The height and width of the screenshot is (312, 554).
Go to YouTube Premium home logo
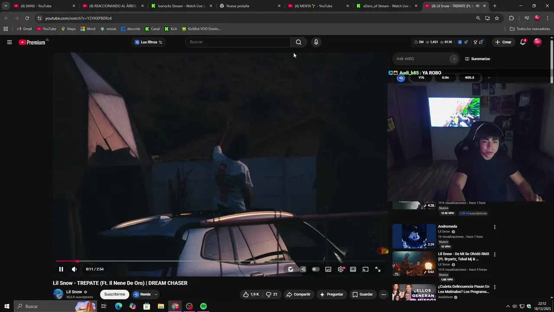point(32,42)
